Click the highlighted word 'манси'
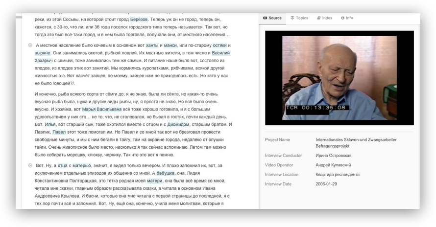The height and width of the screenshot is (227, 436). (170, 45)
